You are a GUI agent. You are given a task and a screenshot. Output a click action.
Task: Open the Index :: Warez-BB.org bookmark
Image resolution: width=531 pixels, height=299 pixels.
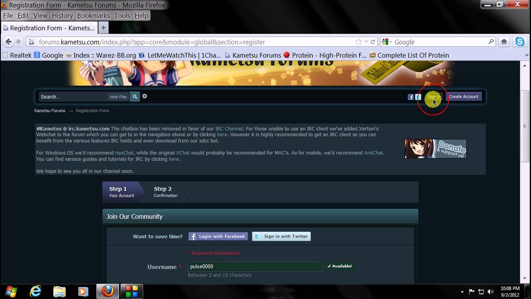point(101,55)
